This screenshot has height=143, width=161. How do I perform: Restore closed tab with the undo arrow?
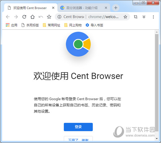pyautogui.click(x=41, y=17)
